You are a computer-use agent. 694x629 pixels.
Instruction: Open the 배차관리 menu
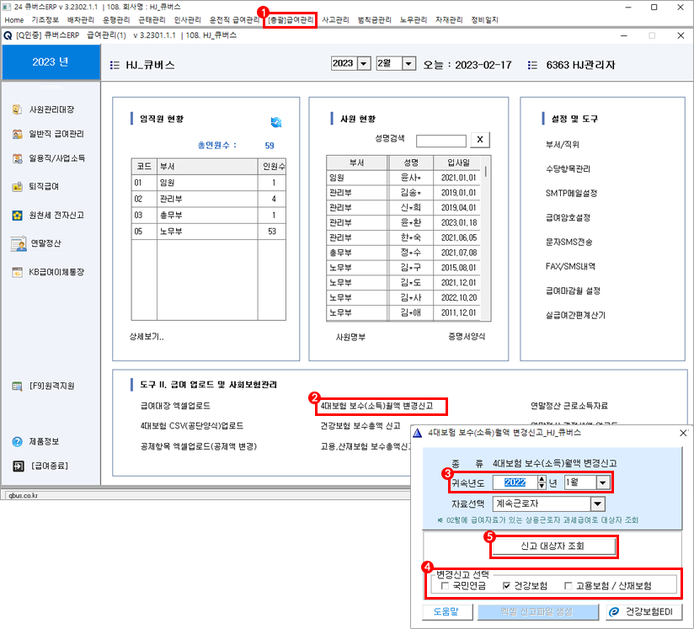pyautogui.click(x=81, y=20)
